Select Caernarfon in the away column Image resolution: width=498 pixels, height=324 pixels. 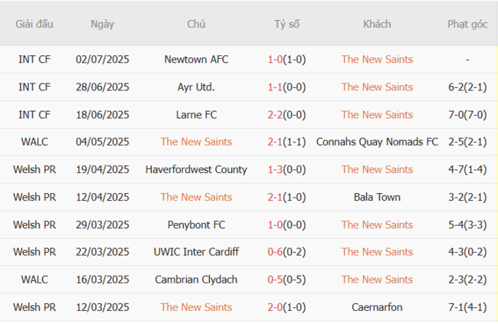[x=377, y=307]
